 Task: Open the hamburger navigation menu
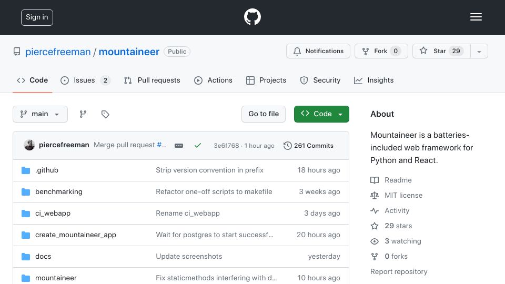476,17
